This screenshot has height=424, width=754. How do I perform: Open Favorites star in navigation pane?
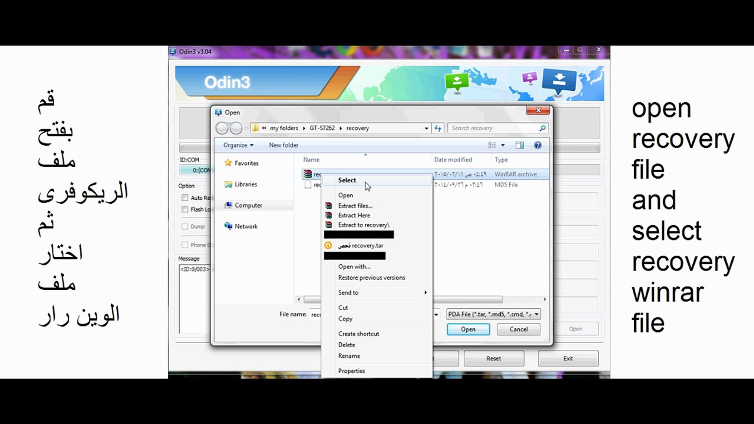[228, 163]
